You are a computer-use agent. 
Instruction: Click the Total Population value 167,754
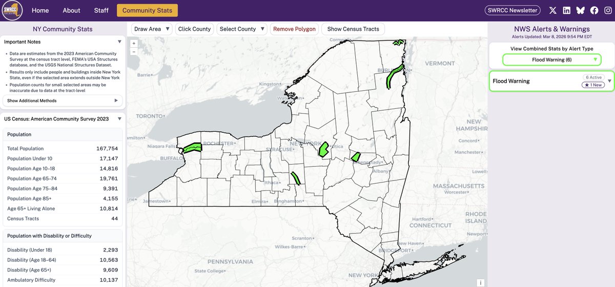(x=107, y=149)
